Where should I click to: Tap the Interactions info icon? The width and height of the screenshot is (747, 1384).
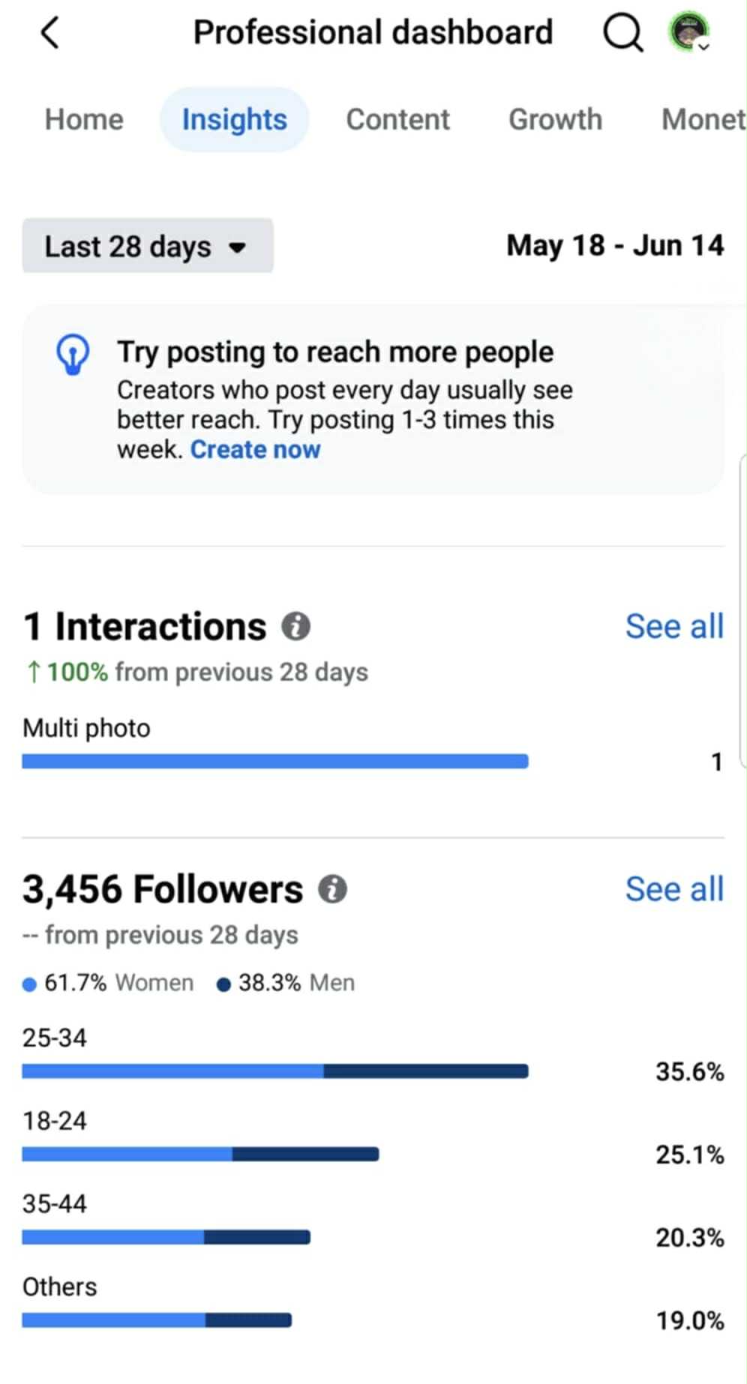(x=295, y=626)
